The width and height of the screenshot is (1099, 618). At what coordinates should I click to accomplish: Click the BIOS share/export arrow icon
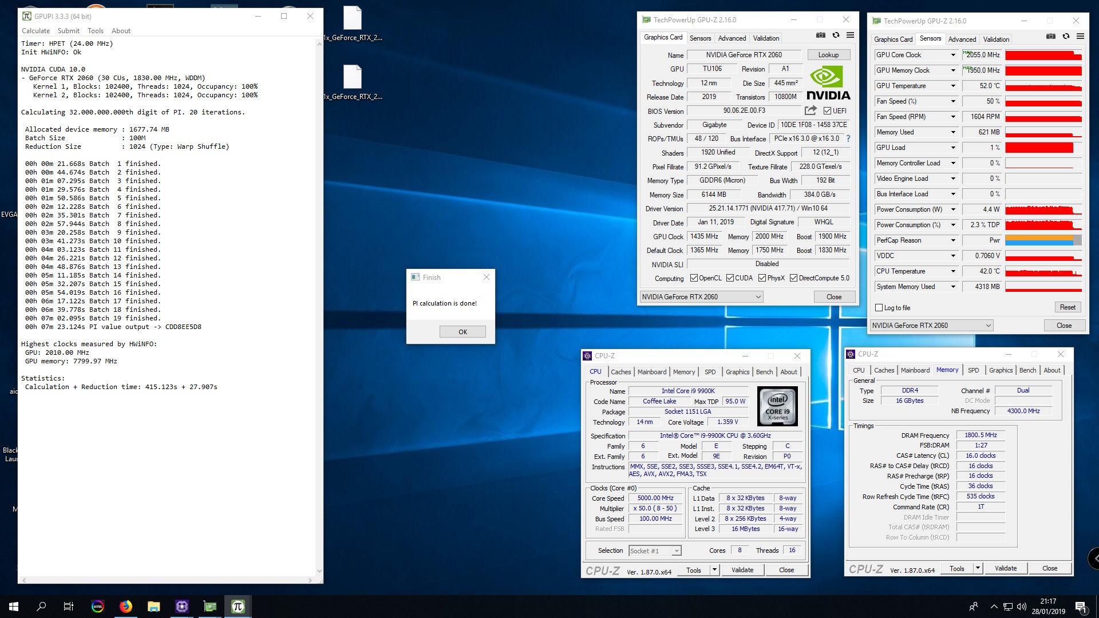[811, 110]
